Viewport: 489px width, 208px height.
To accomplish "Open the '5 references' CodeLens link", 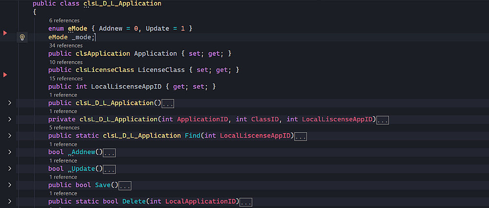I will coord(64,127).
